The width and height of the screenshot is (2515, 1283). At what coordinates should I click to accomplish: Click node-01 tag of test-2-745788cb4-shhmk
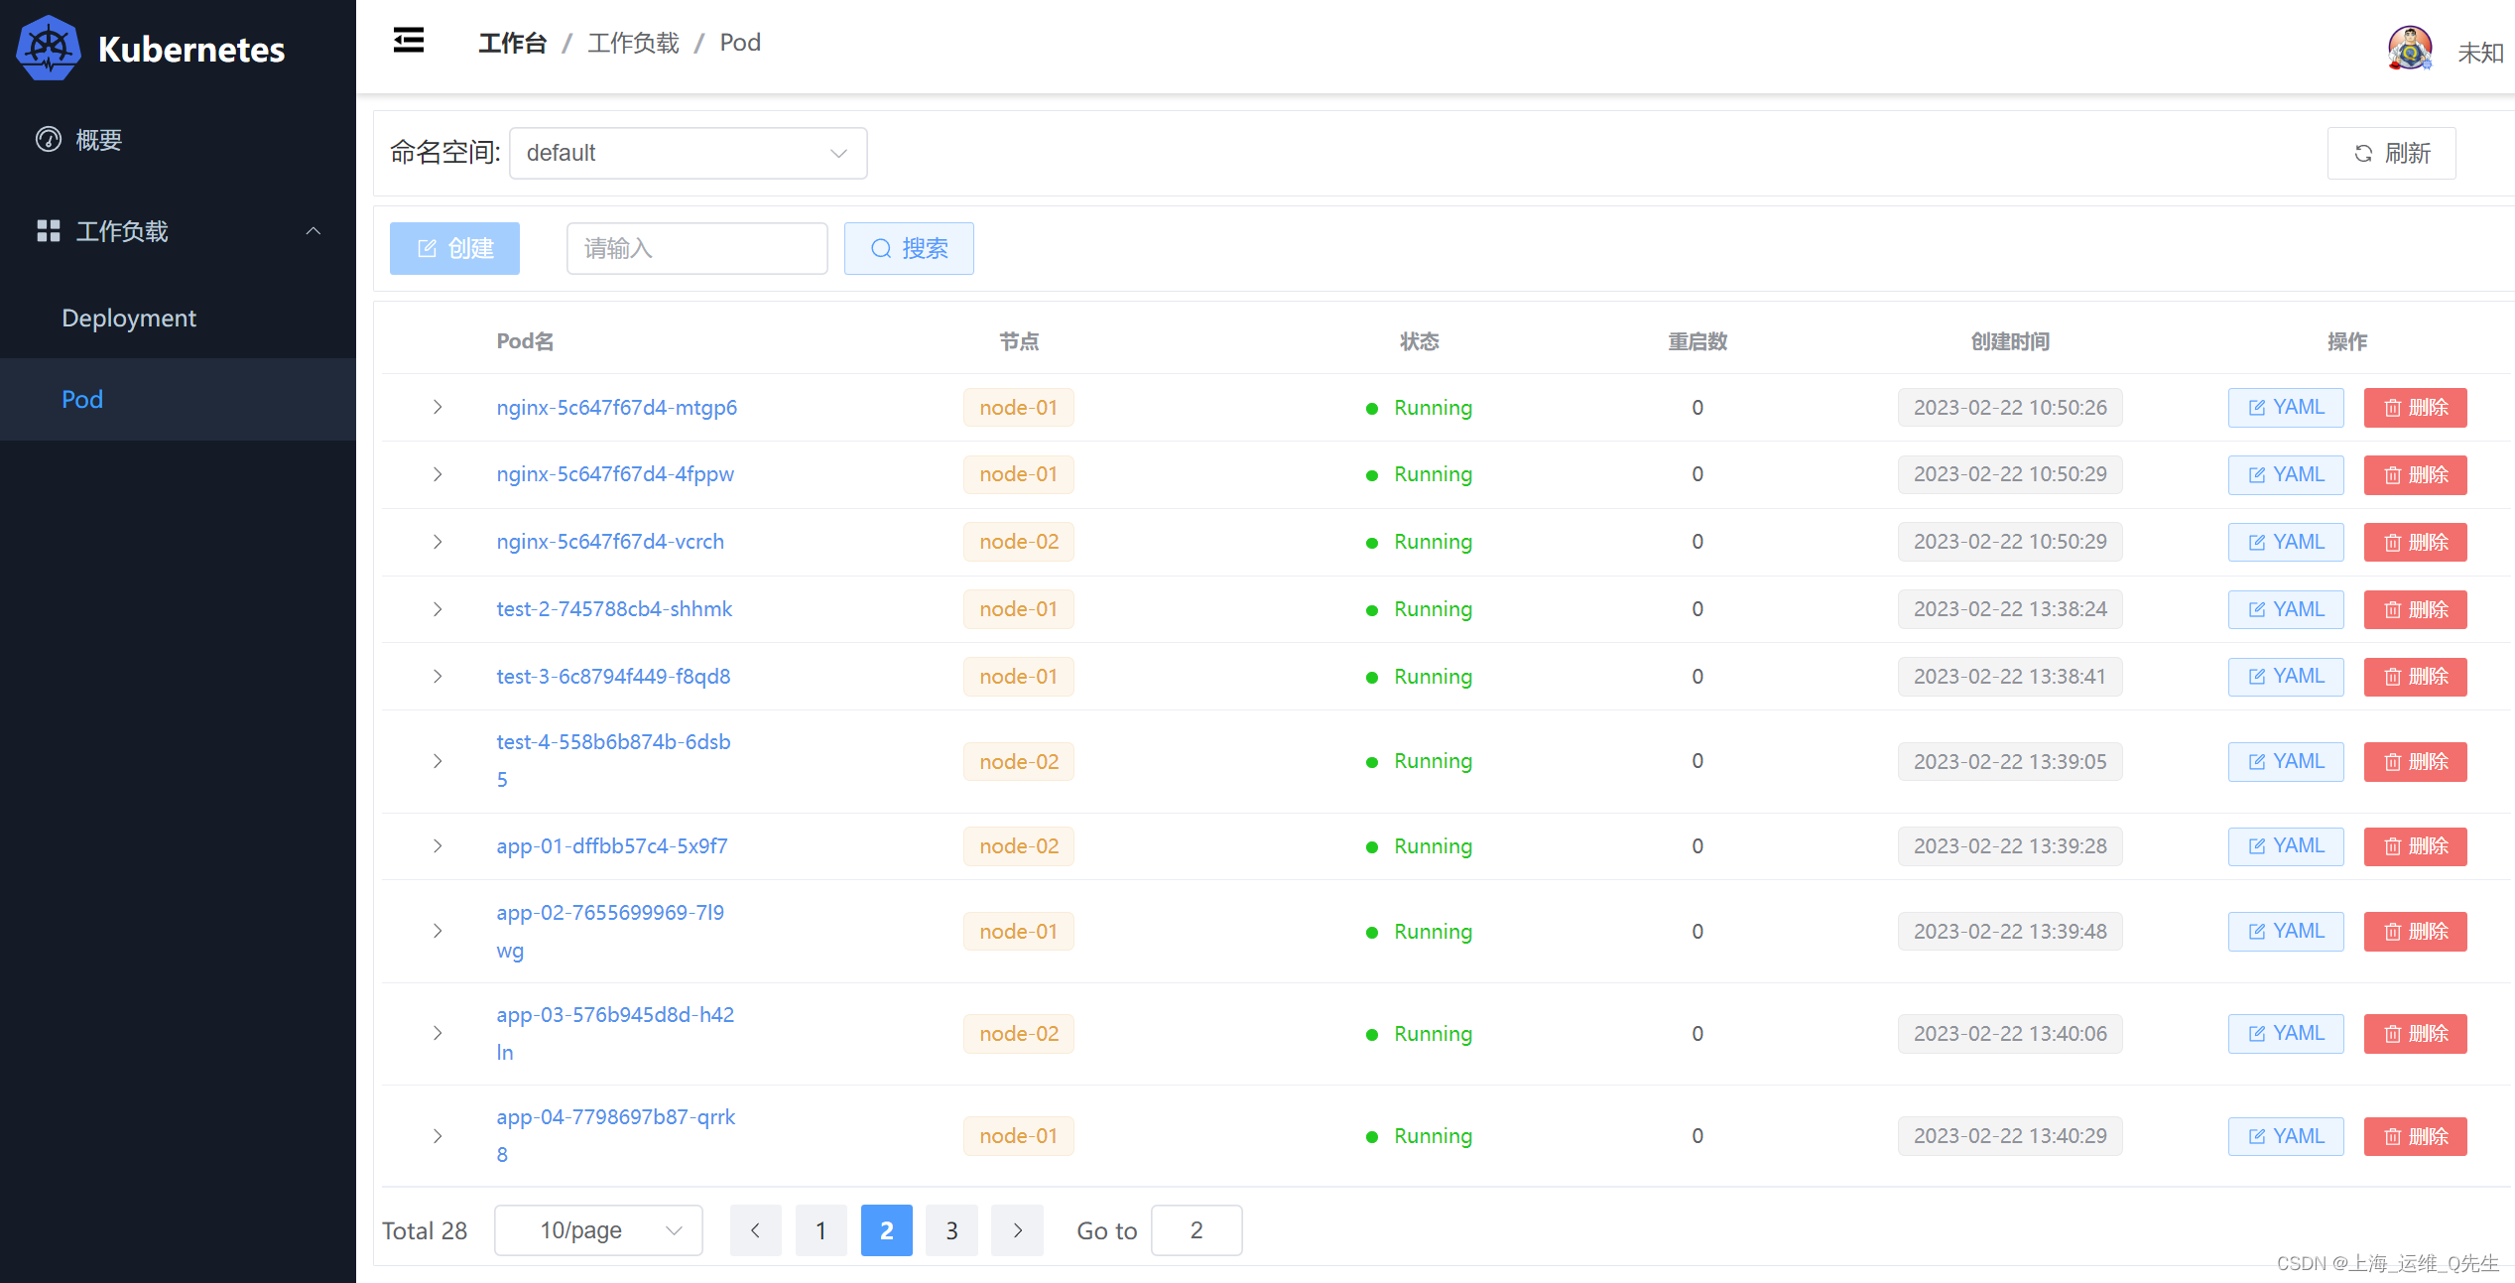tap(1019, 609)
